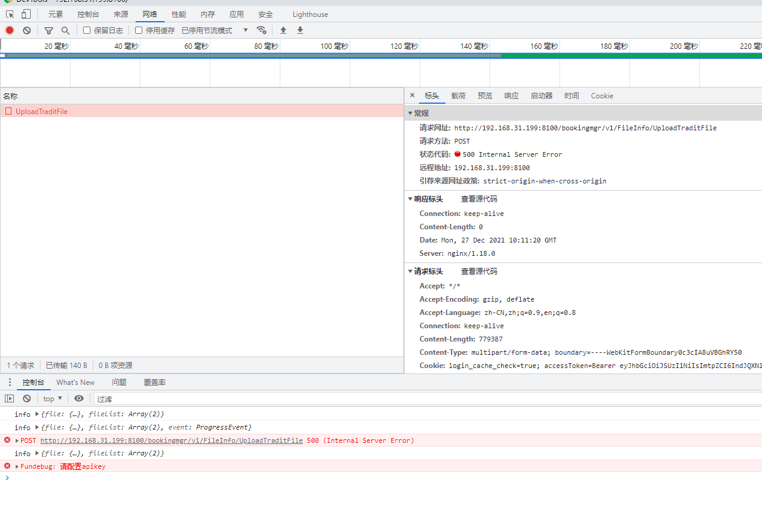Click the import HAR upload icon
Image resolution: width=762 pixels, height=508 pixels.
[283, 30]
